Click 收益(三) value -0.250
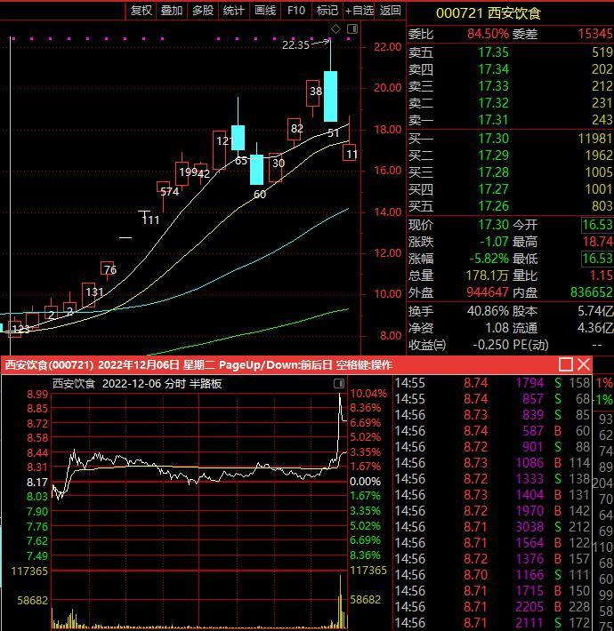This screenshot has height=631, width=614. 489,345
